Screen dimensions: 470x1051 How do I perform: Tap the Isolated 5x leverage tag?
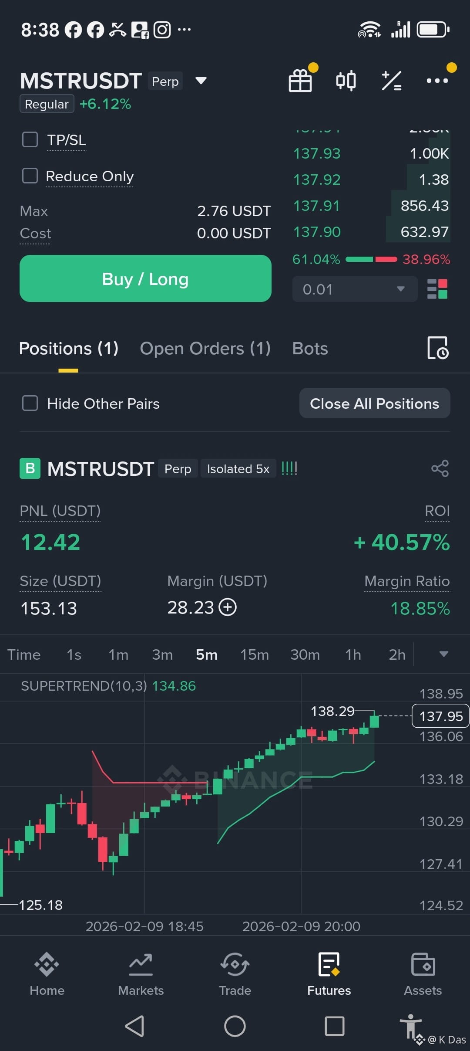238,468
